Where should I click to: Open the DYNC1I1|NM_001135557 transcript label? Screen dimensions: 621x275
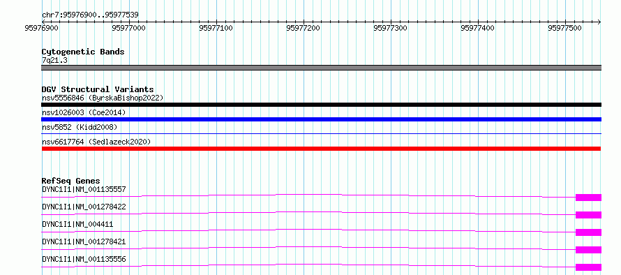(x=84, y=189)
